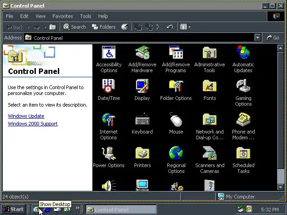The height and width of the screenshot is (215, 287).
Task: Open the File menu
Action: pos(9,16)
